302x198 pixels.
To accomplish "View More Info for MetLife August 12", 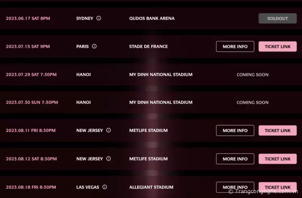I will [x=235, y=159].
